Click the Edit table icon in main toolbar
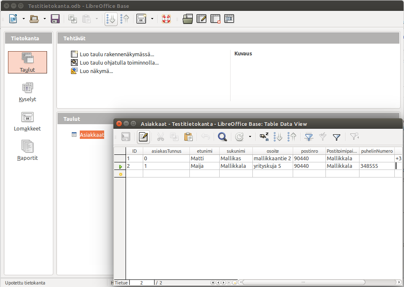This screenshot has width=404, height=287. [202, 19]
